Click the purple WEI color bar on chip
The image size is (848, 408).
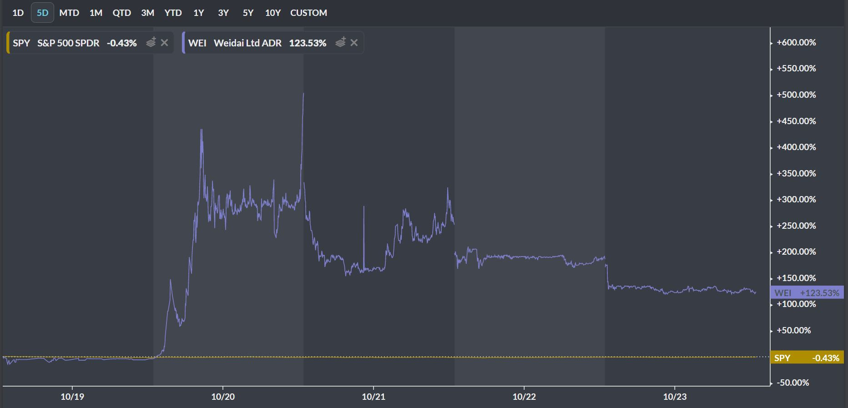pyautogui.click(x=183, y=43)
